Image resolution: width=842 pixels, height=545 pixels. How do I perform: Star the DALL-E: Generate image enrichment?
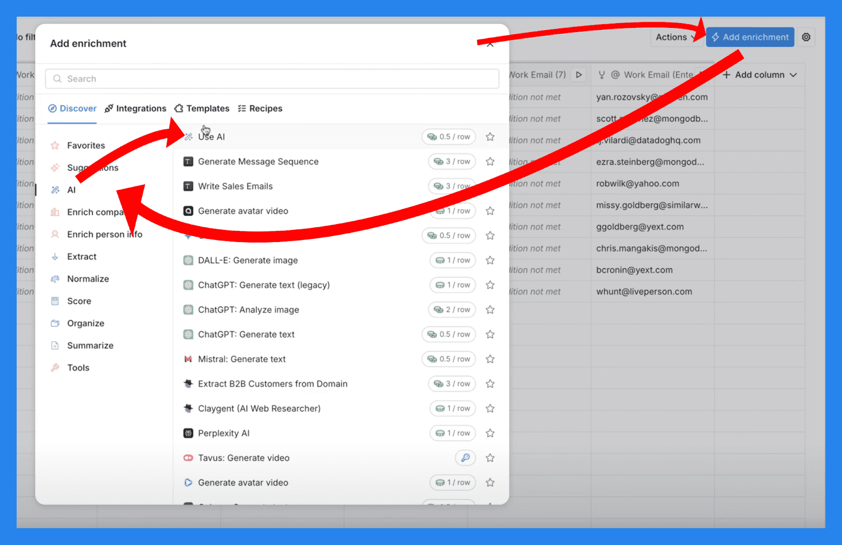[x=490, y=260]
